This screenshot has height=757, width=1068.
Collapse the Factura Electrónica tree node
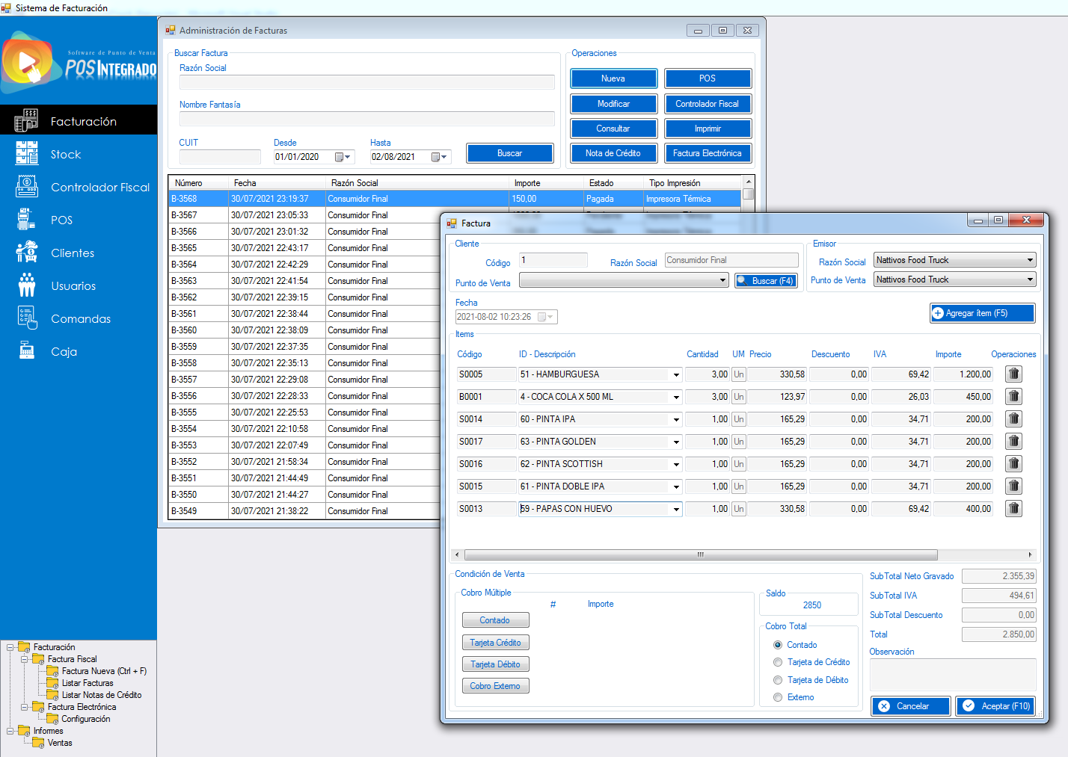25,707
